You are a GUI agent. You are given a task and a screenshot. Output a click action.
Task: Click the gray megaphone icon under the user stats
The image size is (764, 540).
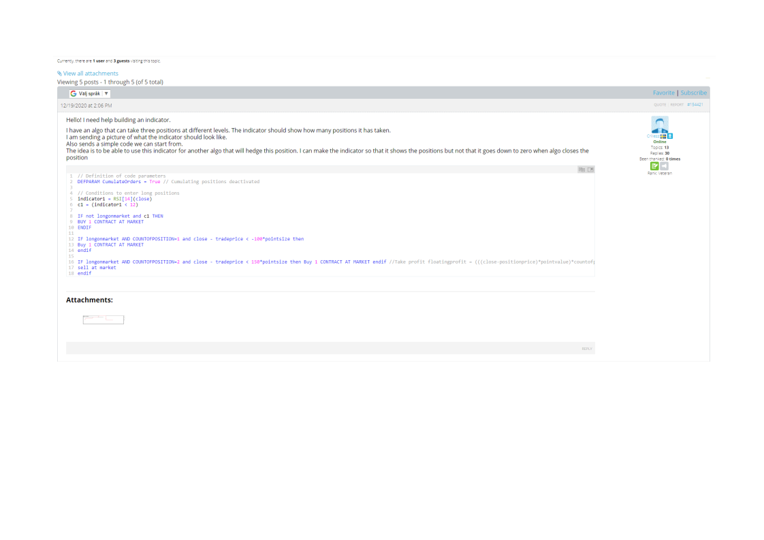pyautogui.click(x=664, y=166)
